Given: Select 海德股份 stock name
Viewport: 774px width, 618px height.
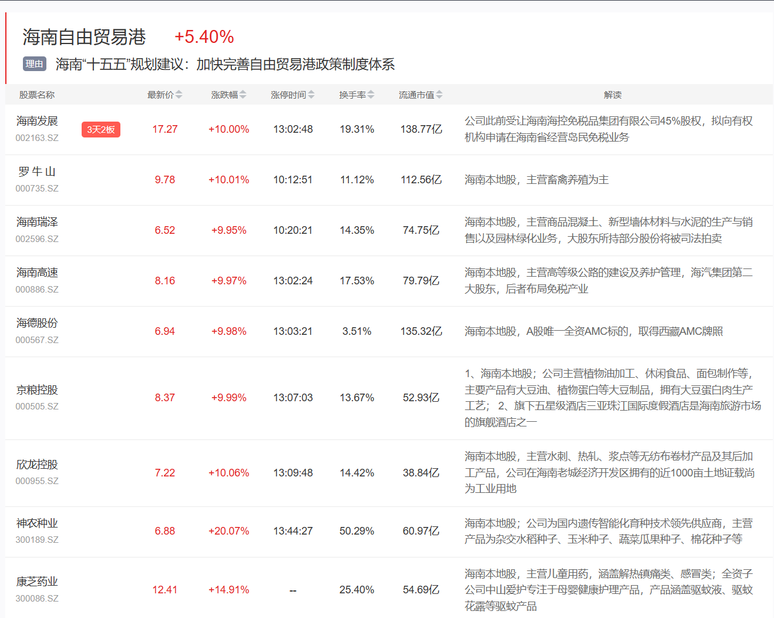Looking at the screenshot, I should (x=37, y=323).
